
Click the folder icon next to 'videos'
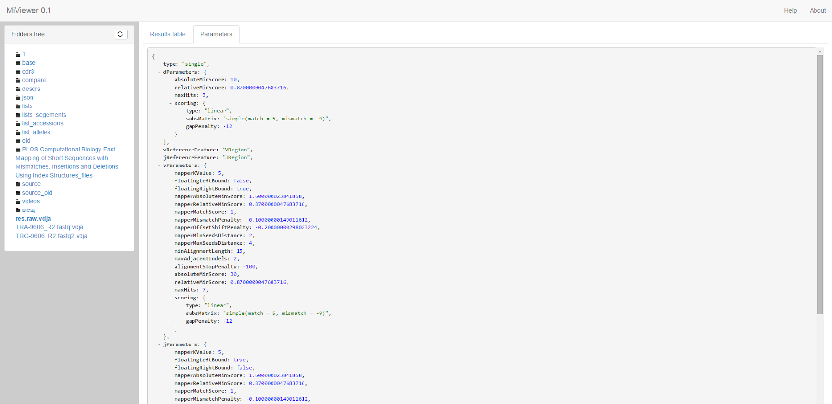point(18,202)
